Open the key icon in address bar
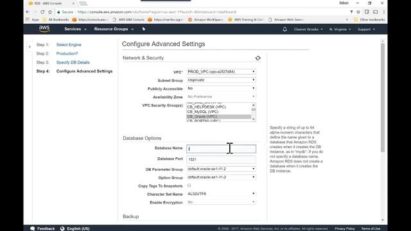 click(x=351, y=12)
